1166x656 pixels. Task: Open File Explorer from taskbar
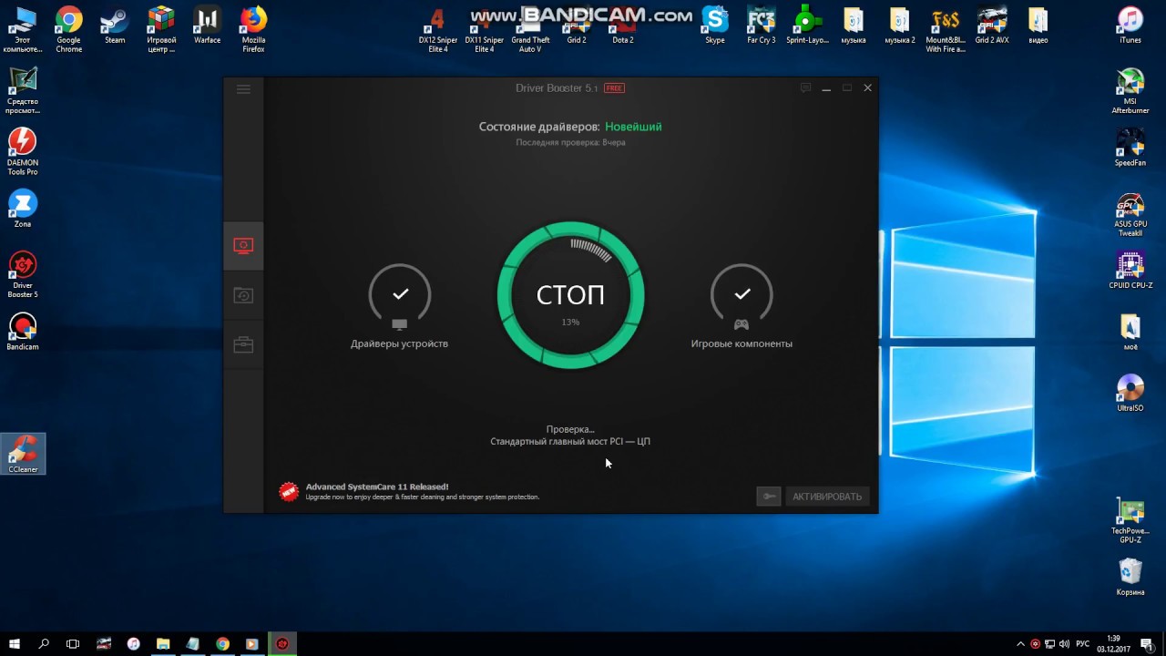pyautogui.click(x=163, y=643)
